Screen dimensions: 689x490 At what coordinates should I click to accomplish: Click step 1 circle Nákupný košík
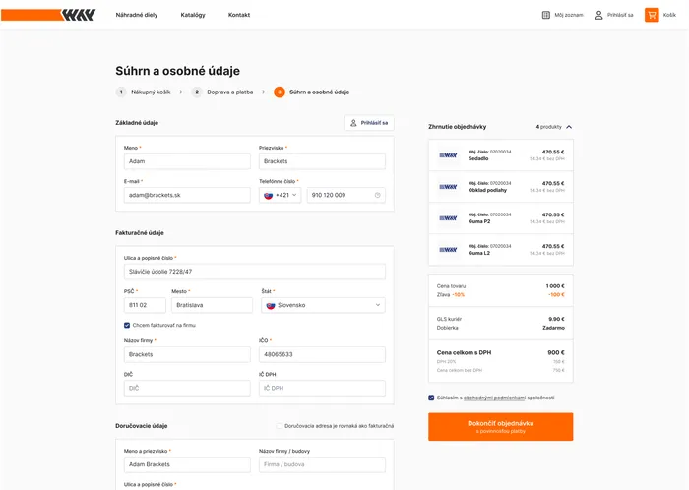121,92
